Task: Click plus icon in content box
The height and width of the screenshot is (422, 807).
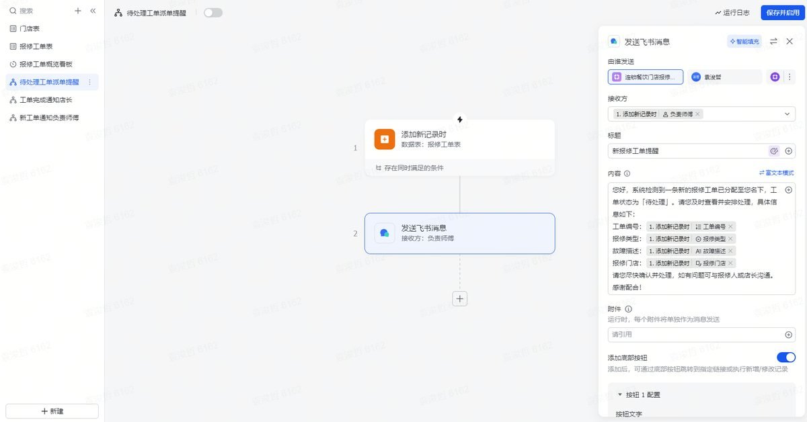Action: point(789,190)
